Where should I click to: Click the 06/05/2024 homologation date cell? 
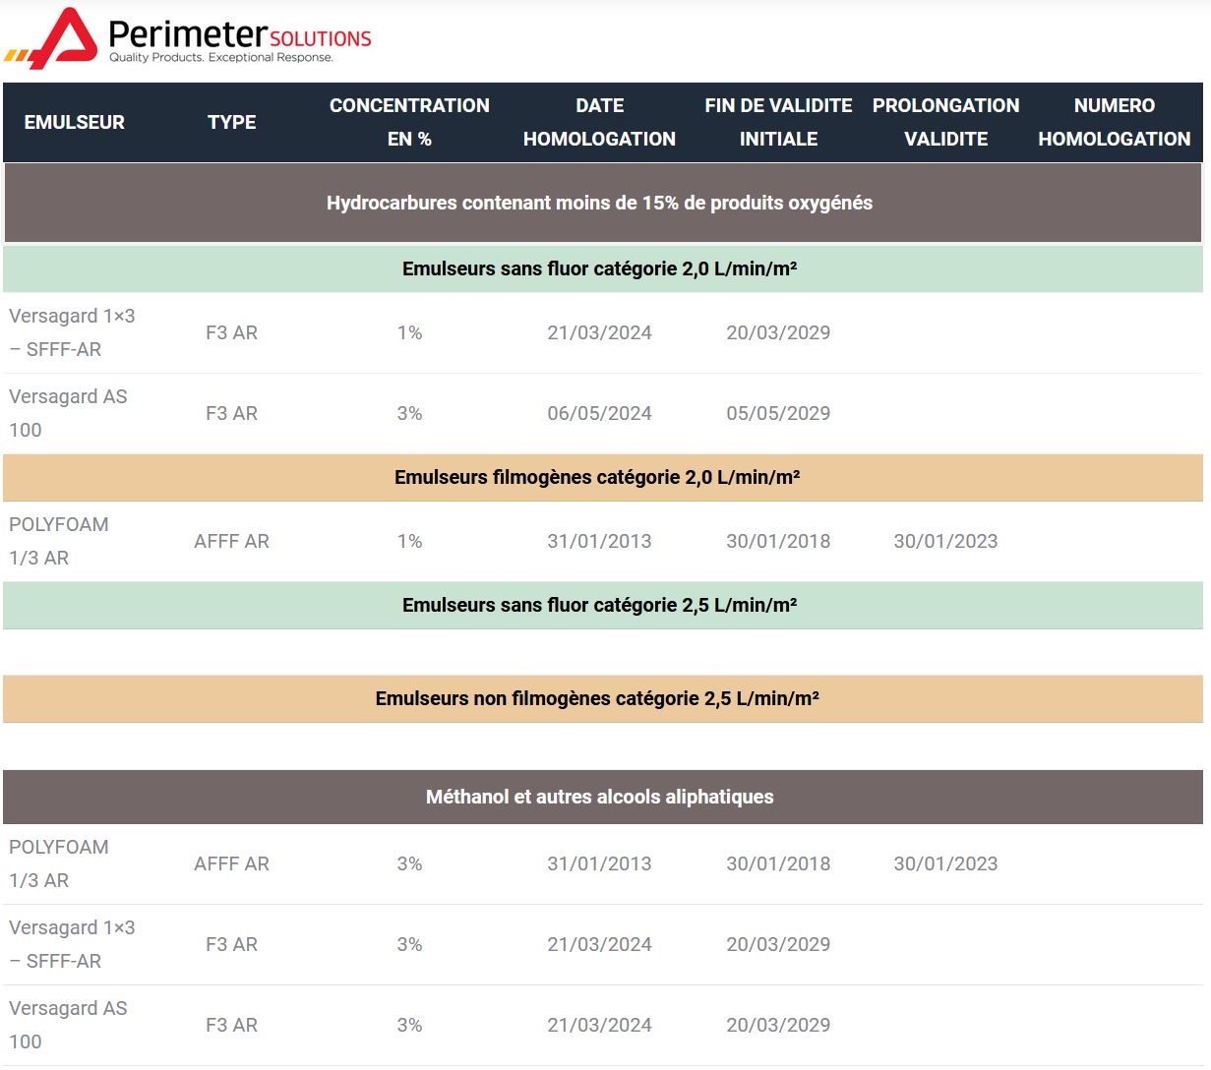point(599,413)
